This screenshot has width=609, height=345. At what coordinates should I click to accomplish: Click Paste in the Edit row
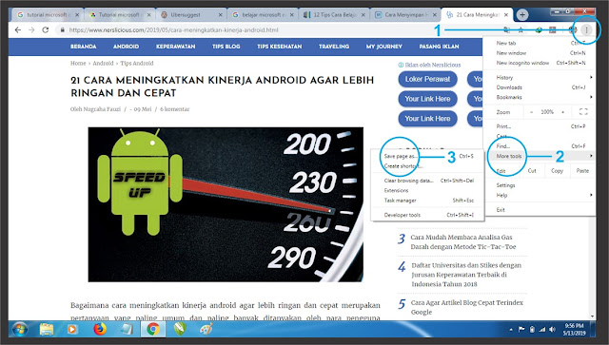click(x=582, y=171)
